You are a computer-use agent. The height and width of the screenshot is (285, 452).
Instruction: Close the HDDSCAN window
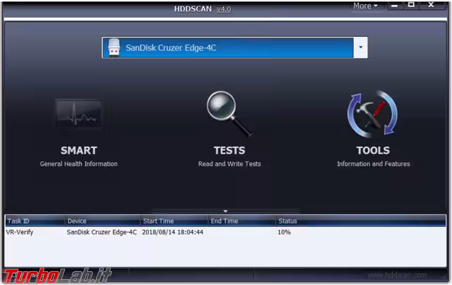coord(431,5)
